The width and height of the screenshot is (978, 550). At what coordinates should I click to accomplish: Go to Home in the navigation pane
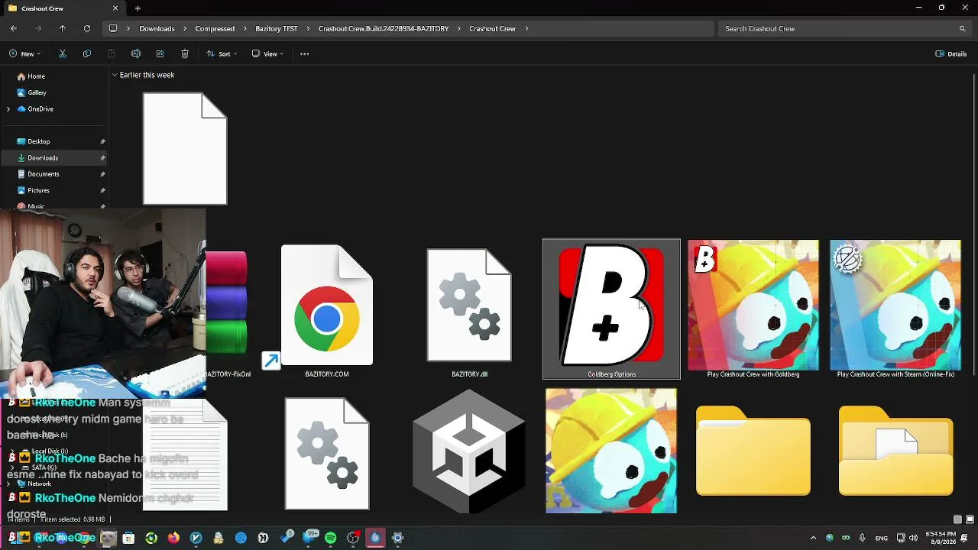[x=36, y=76]
